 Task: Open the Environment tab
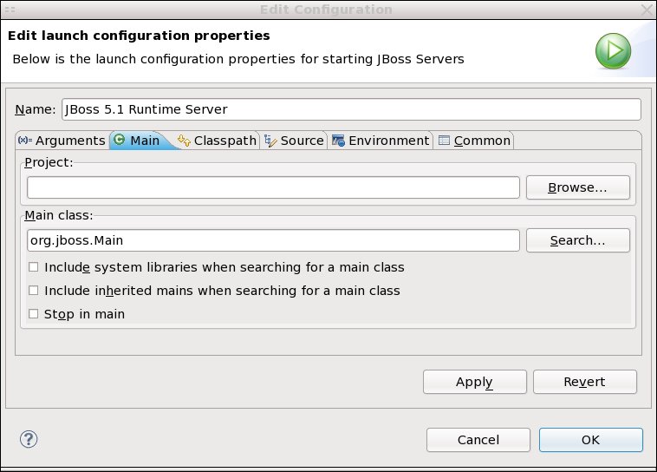(381, 141)
